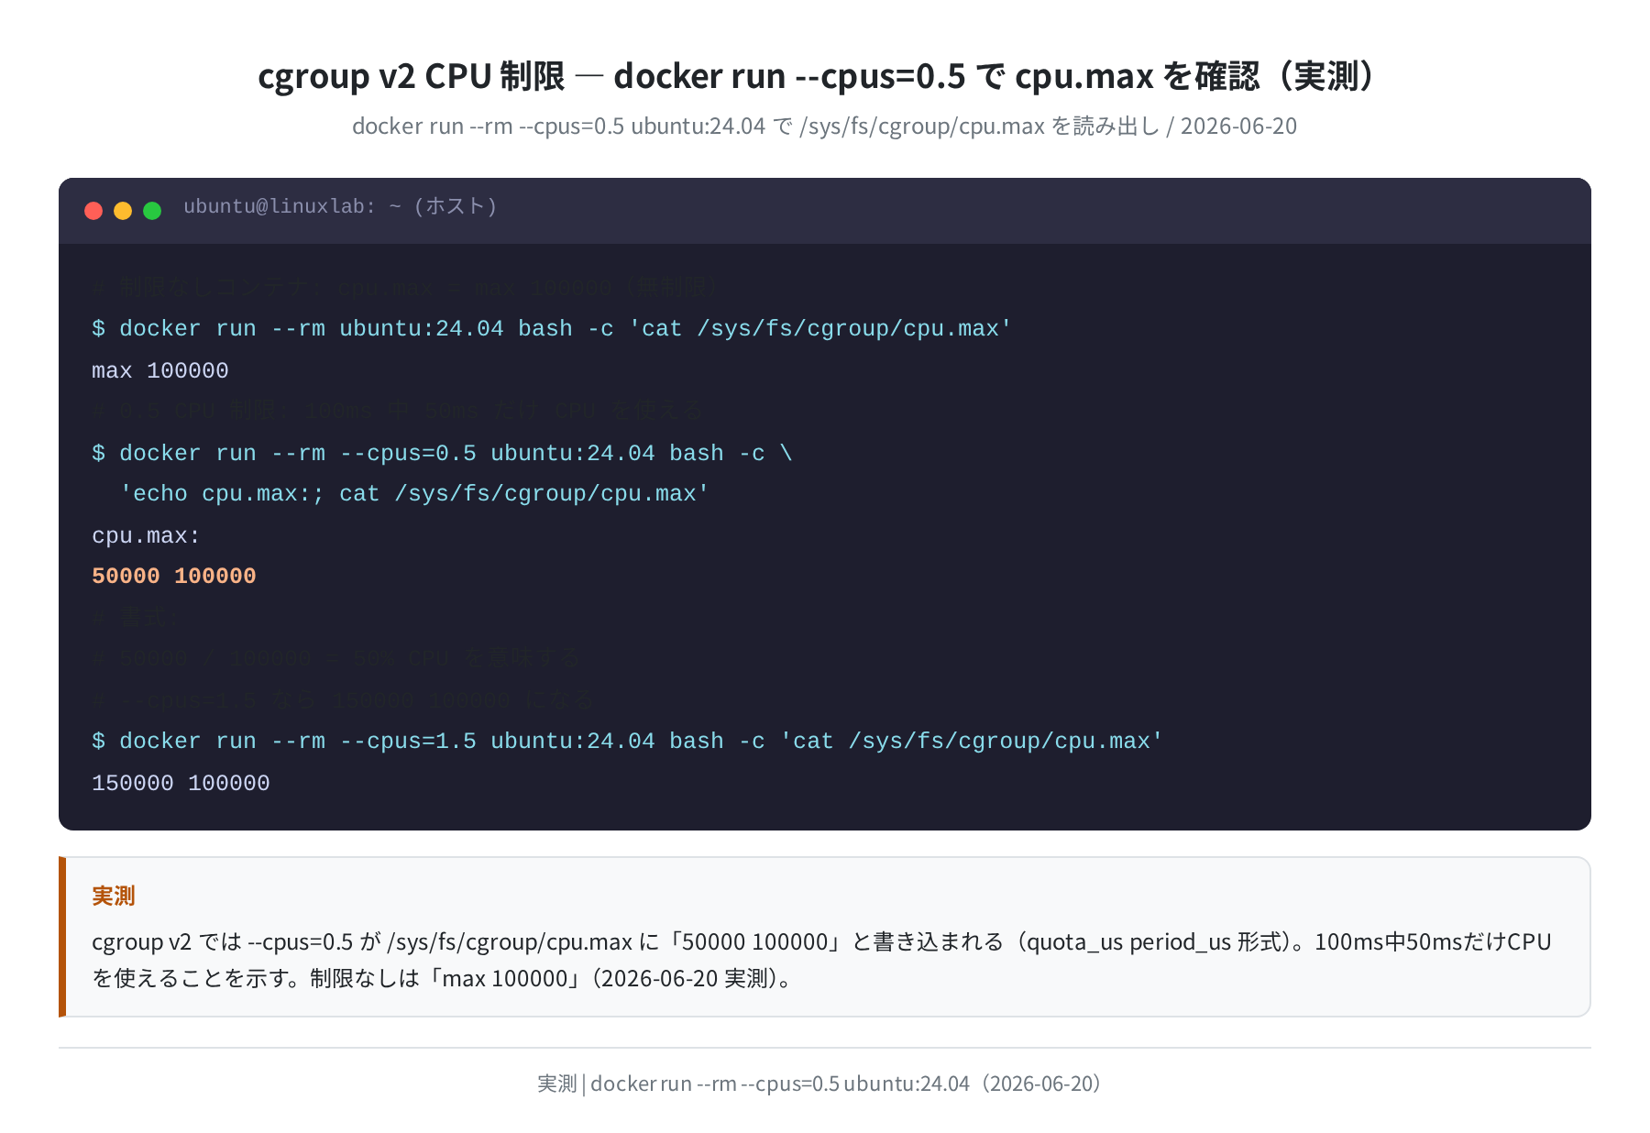Click the output line 'max 100000'

160,370
